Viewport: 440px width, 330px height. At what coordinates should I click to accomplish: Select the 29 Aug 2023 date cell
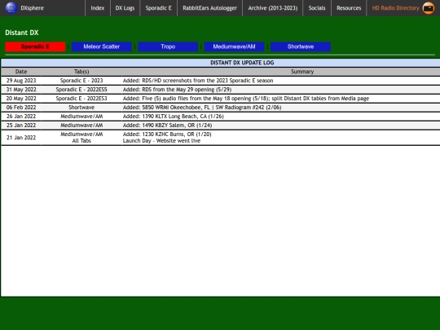coord(21,81)
